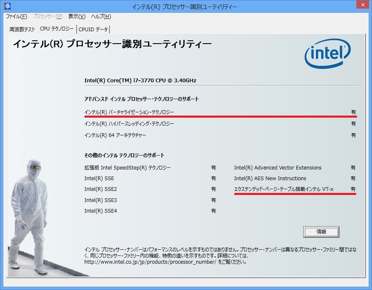Click the Intel(R) SSE3 entry

pyautogui.click(x=100, y=200)
